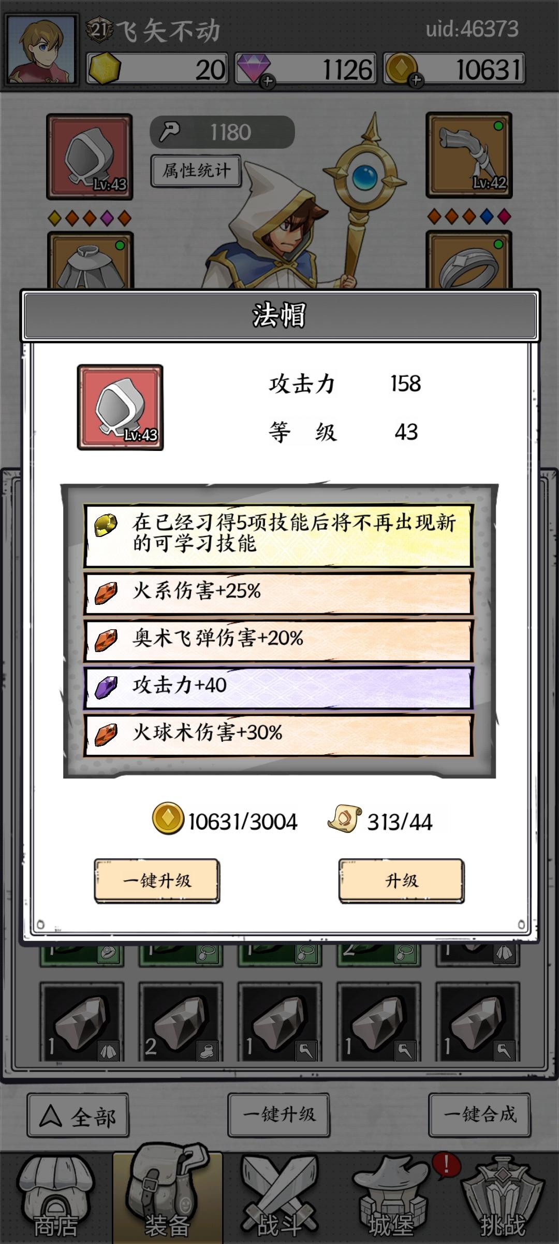
Task: Select the 火系伤害+25% attribute row
Action: [278, 592]
